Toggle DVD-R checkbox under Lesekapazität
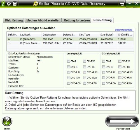 (x=68, y=67)
